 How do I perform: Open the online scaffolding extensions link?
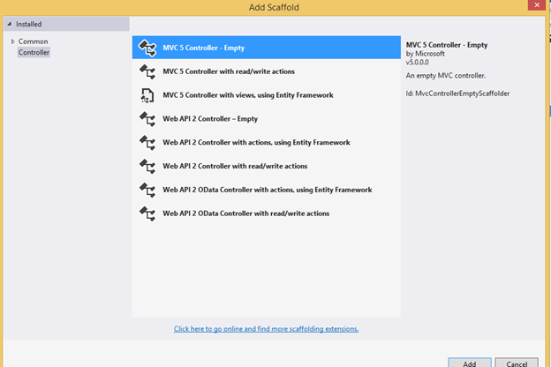(266, 329)
